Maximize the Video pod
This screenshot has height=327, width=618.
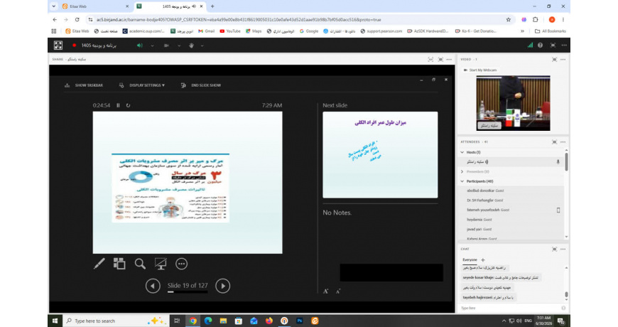pos(554,60)
